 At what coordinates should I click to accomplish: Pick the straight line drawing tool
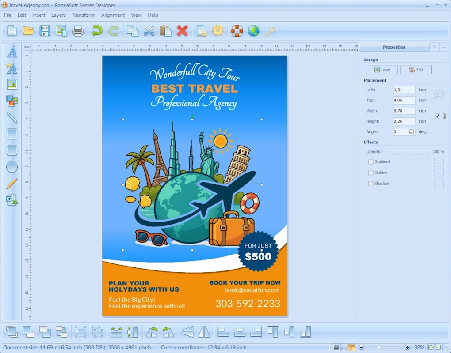(x=12, y=117)
